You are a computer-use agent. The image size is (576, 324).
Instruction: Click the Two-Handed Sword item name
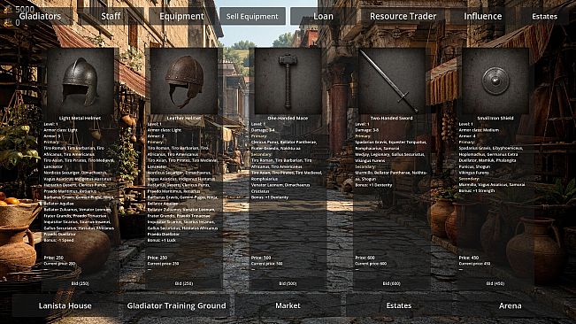click(x=392, y=118)
